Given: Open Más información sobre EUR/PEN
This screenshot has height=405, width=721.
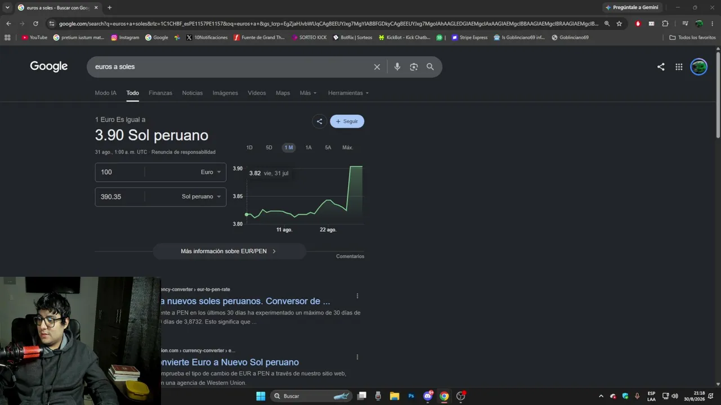Looking at the screenshot, I should click(229, 251).
